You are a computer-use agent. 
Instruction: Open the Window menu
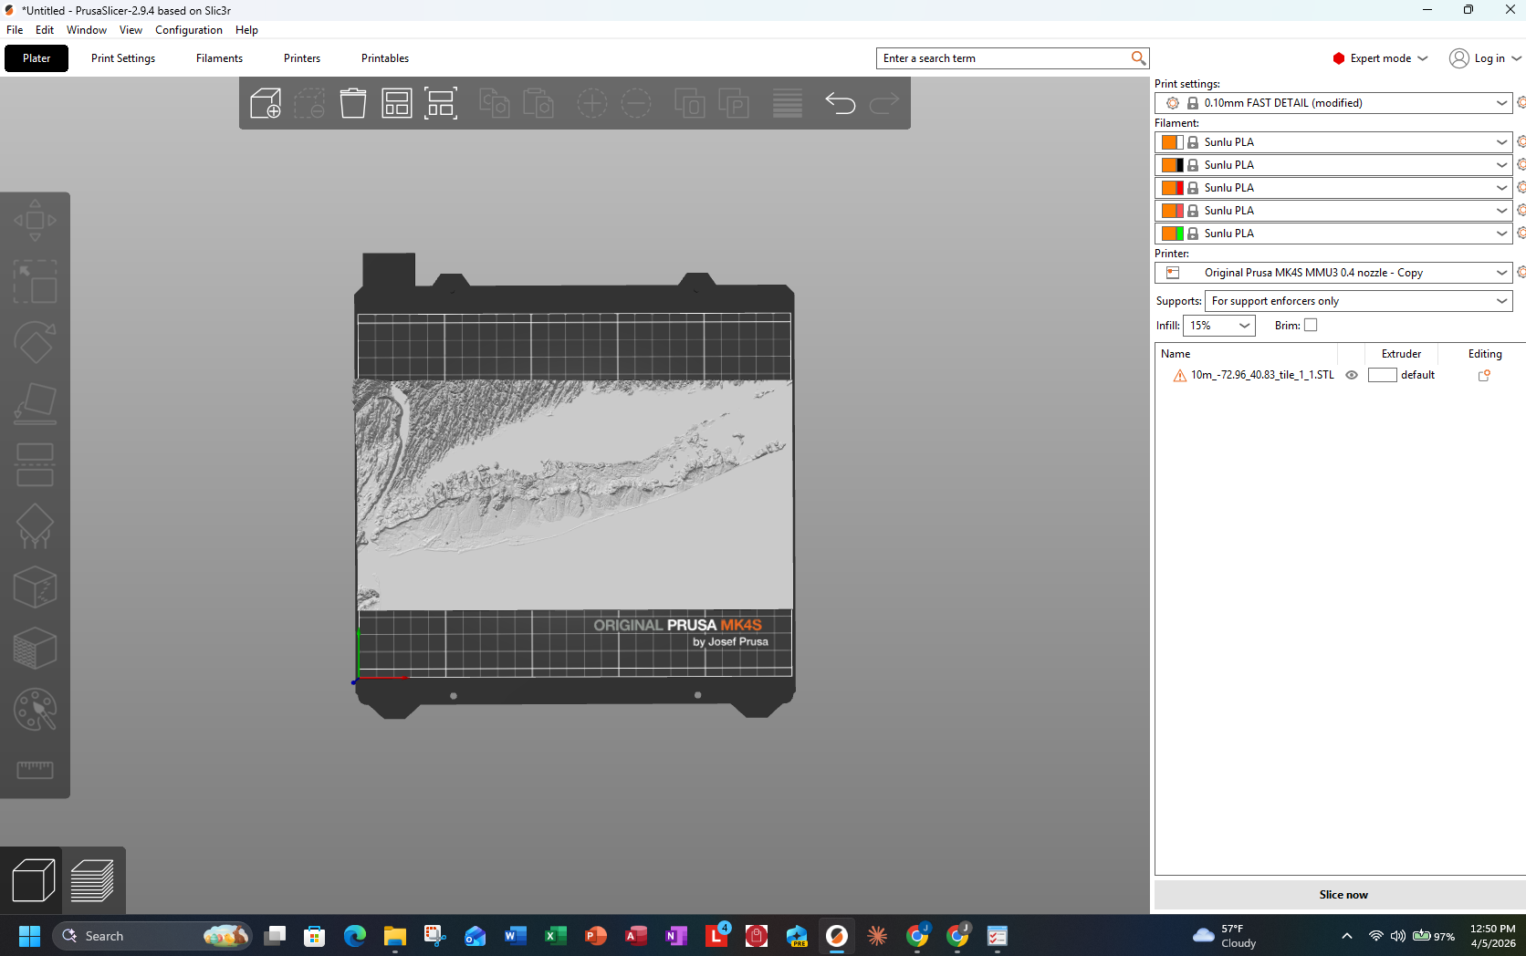point(87,30)
